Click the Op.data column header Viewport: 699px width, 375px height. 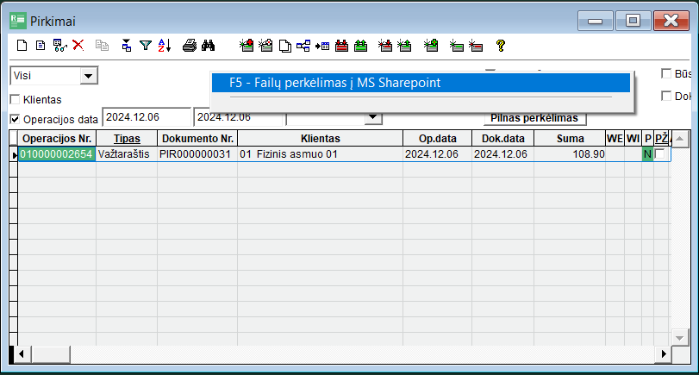pyautogui.click(x=437, y=139)
